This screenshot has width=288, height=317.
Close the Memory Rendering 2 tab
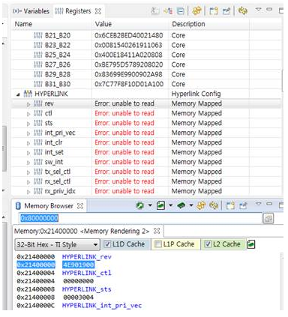click(x=157, y=231)
